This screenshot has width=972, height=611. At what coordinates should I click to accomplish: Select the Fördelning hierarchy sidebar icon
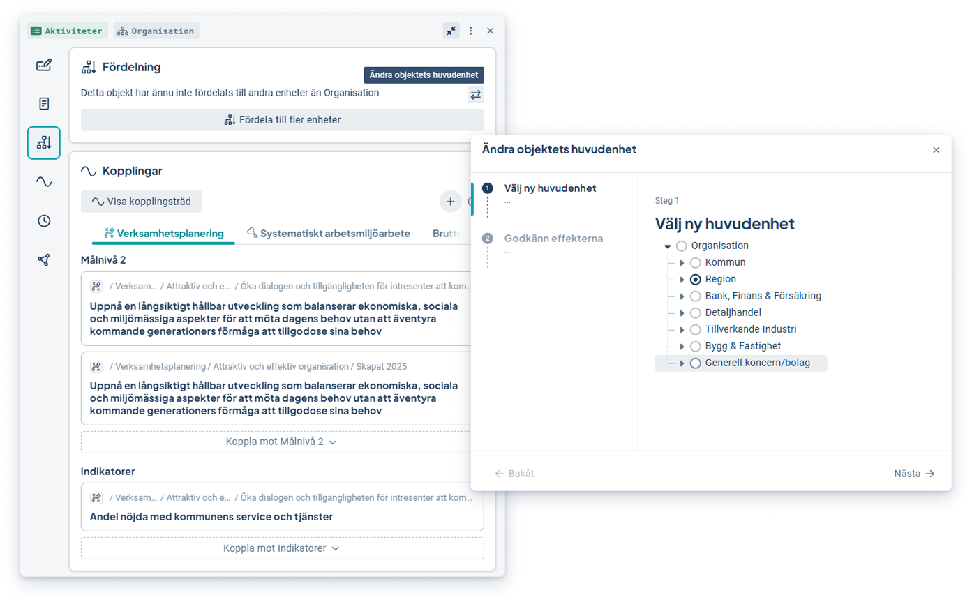pyautogui.click(x=44, y=143)
